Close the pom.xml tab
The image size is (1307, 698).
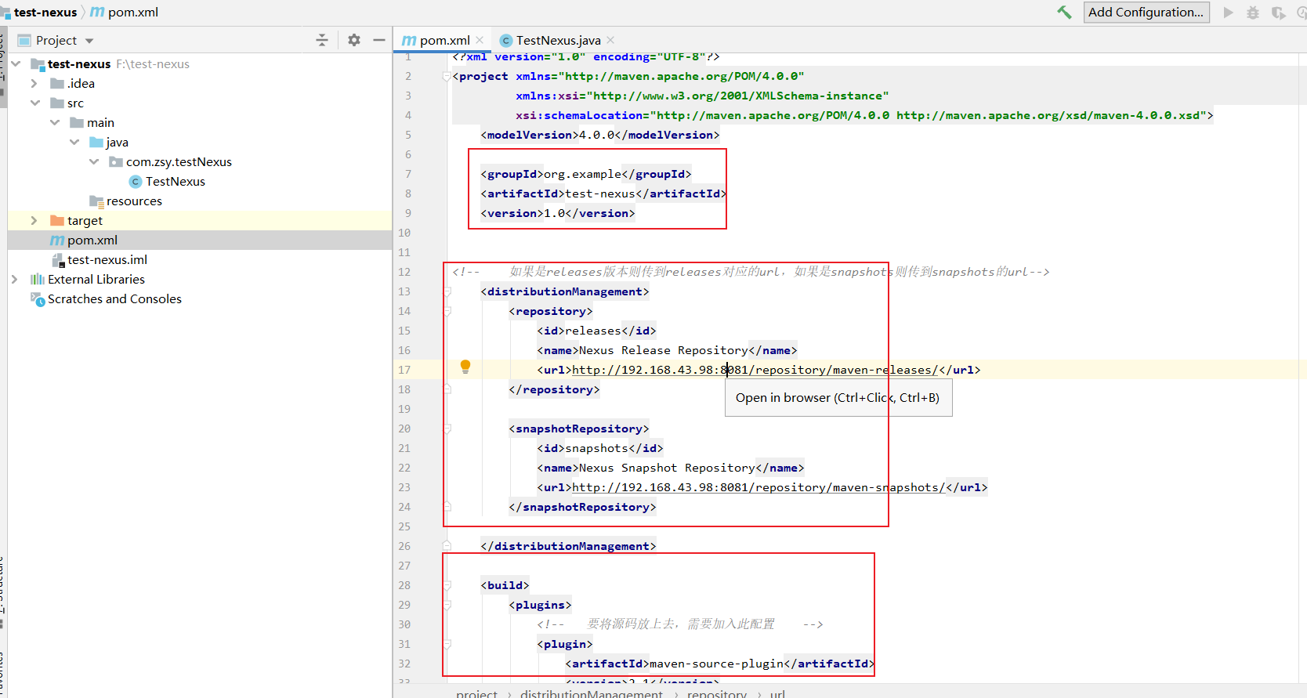[x=480, y=40]
